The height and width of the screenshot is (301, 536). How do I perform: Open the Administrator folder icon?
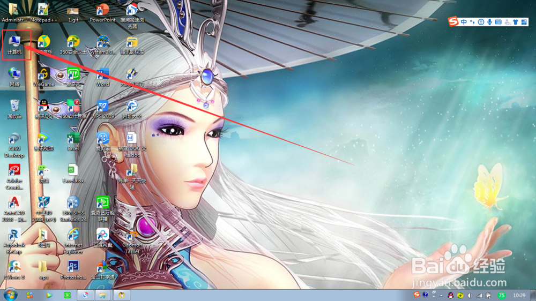pyautogui.click(x=14, y=12)
